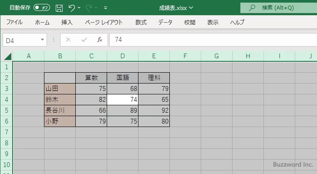Viewport: 317px width, 174px height.
Task: Click the Undo arrow icon
Action: (x=71, y=8)
